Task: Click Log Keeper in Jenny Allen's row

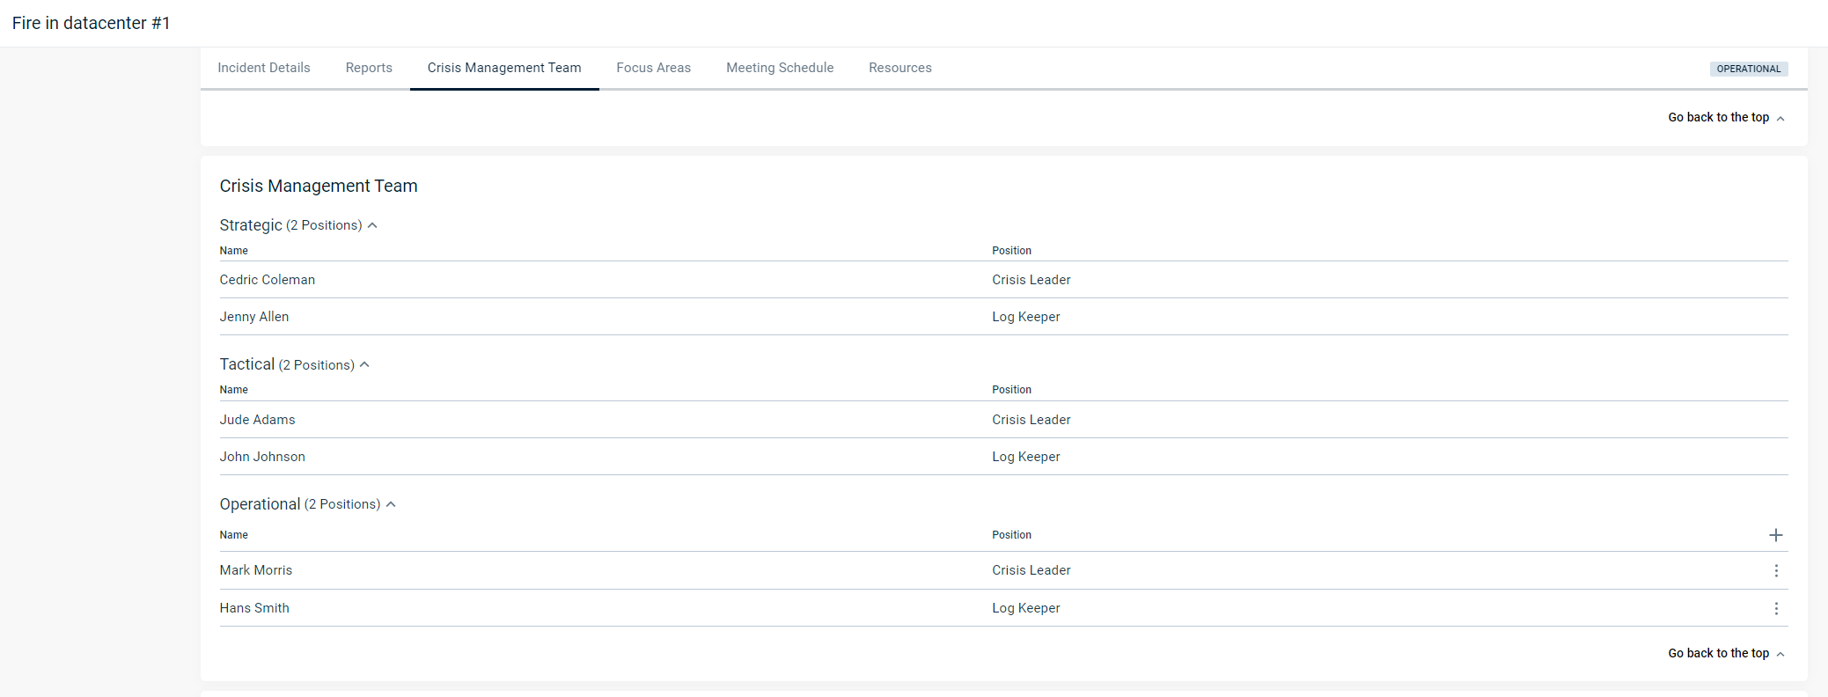Action: (1025, 317)
